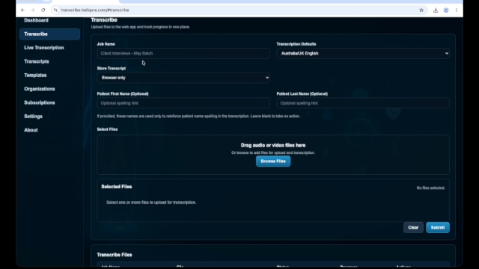The height and width of the screenshot is (269, 479).
Task: Bookmark this page with star icon
Action: coord(421,10)
